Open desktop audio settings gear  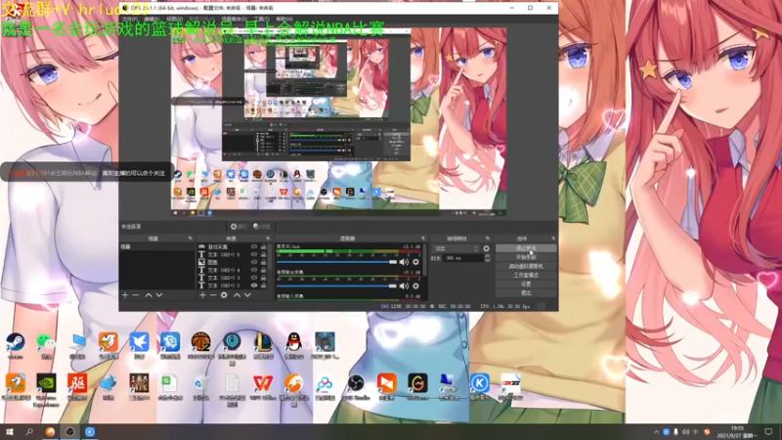tap(415, 286)
